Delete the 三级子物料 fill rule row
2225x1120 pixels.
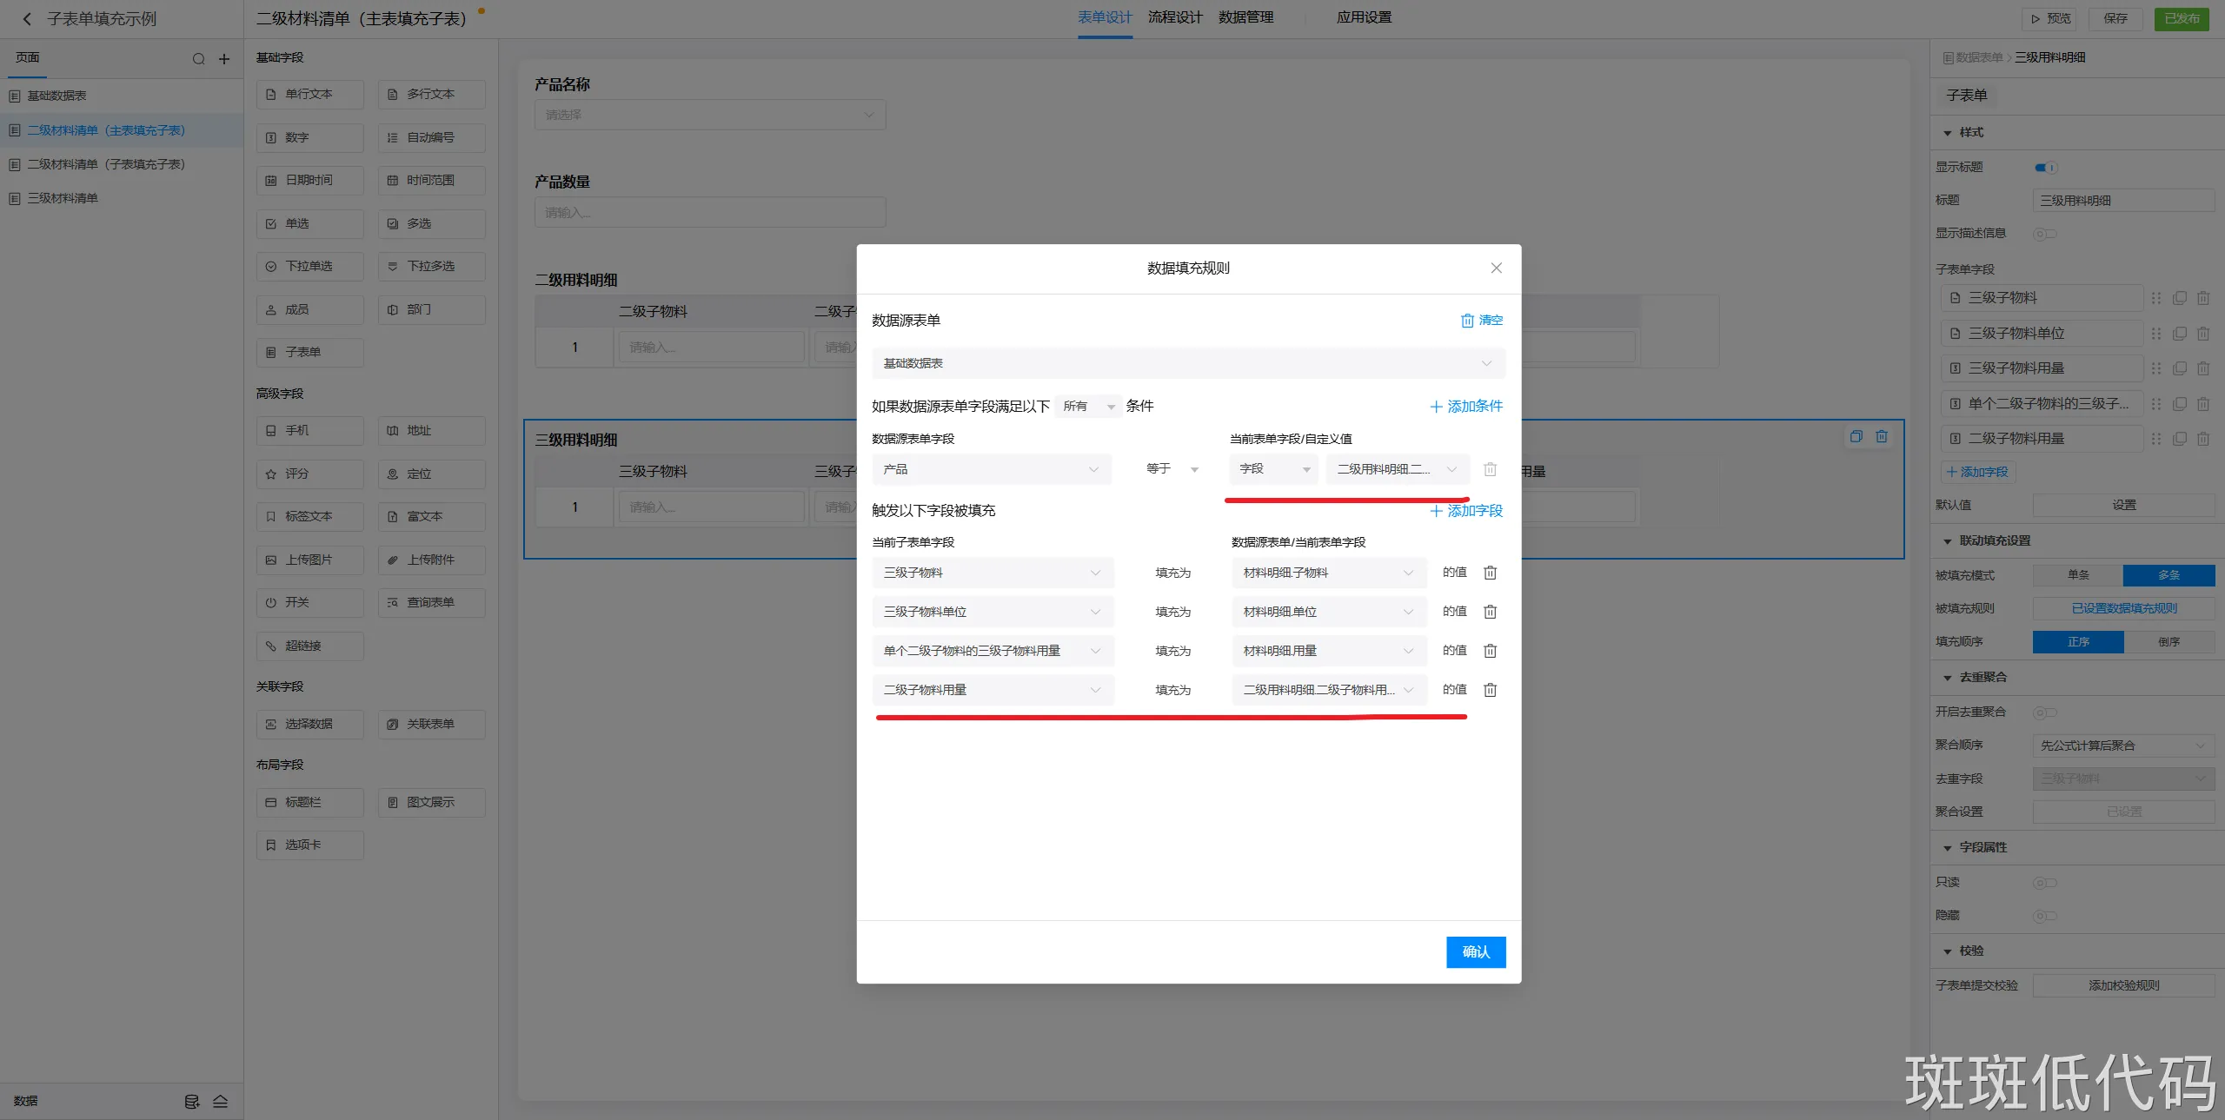[1490, 573]
